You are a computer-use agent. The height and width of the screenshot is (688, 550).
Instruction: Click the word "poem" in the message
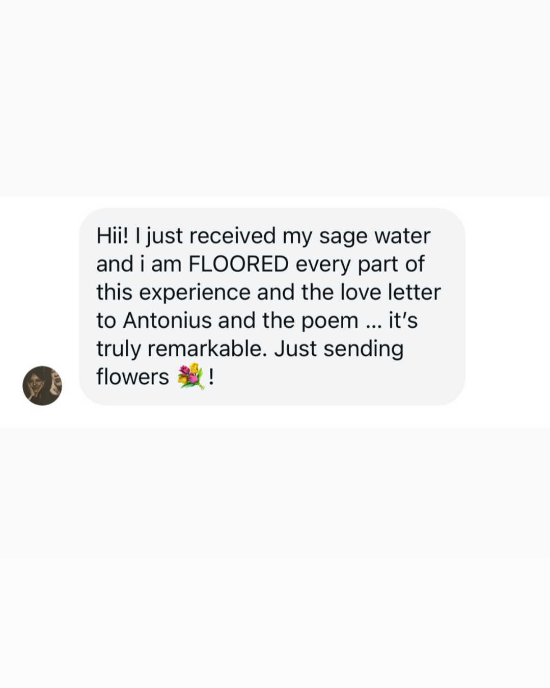330,321
